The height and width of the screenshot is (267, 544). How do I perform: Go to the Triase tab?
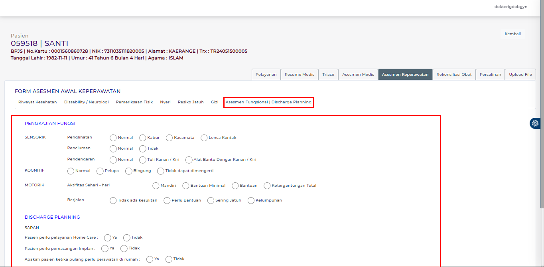pos(328,75)
